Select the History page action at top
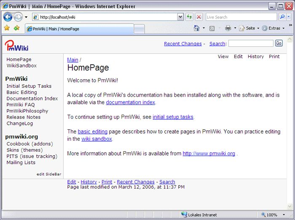 pos(256,56)
